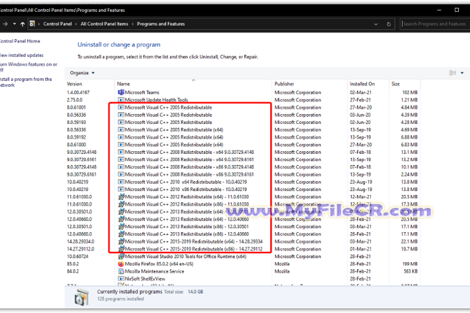
Task: Click the Mozilla Firefox 85.0.2 icon
Action: point(121,264)
